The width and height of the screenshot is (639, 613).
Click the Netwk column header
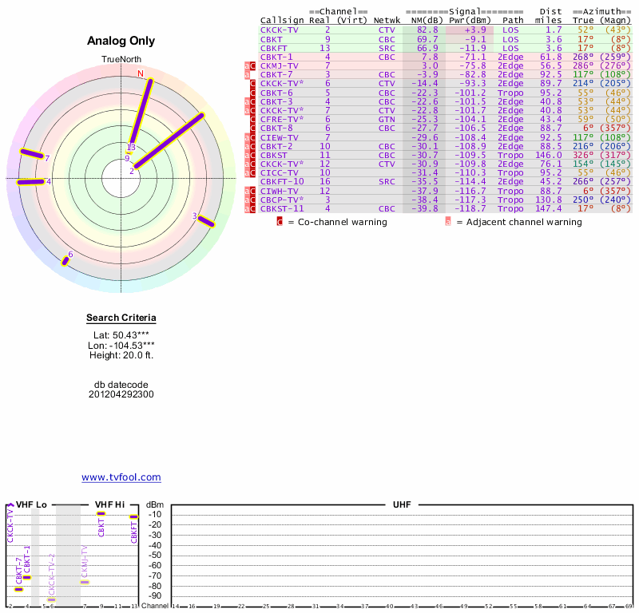pos(387,20)
